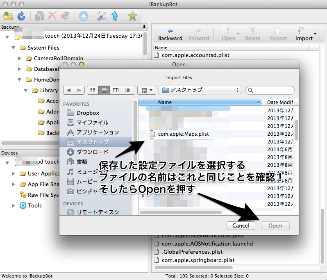This screenshot has width=327, height=280.
Task: Collapse the Library folder
Action: click(26, 91)
